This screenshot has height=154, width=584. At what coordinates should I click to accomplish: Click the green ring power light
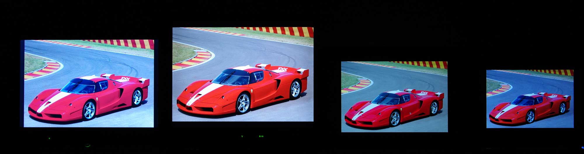(x=88, y=145)
